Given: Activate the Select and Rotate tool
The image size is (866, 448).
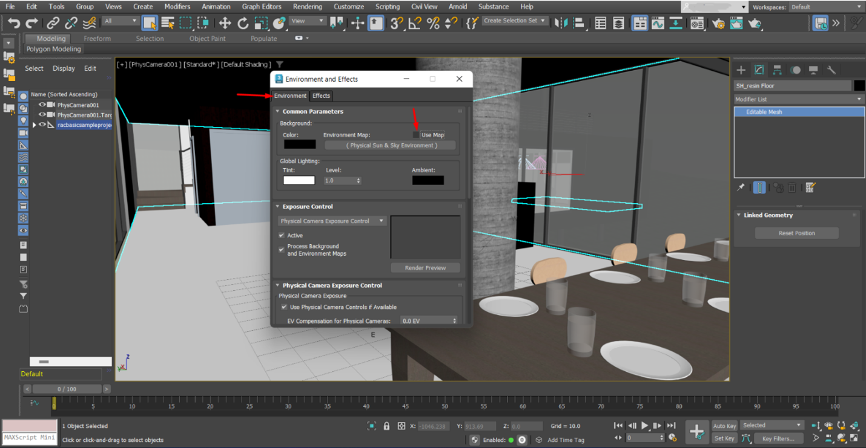Looking at the screenshot, I should click(x=242, y=23).
